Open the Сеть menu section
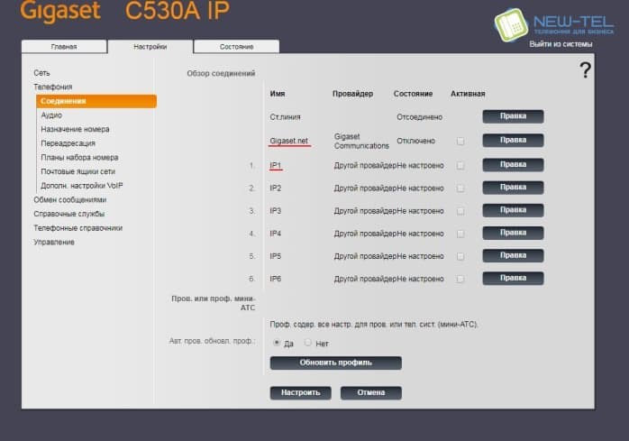The width and height of the screenshot is (629, 441). click(41, 73)
